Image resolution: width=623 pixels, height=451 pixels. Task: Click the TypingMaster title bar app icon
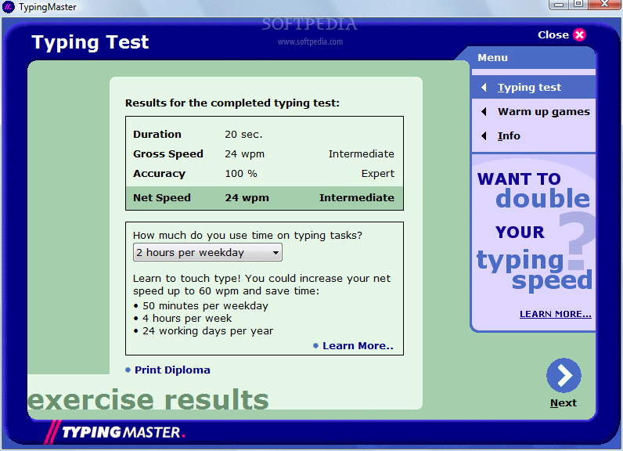point(8,7)
